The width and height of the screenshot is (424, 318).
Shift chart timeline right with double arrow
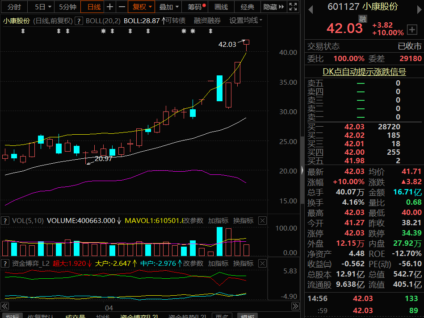tap(295, 306)
